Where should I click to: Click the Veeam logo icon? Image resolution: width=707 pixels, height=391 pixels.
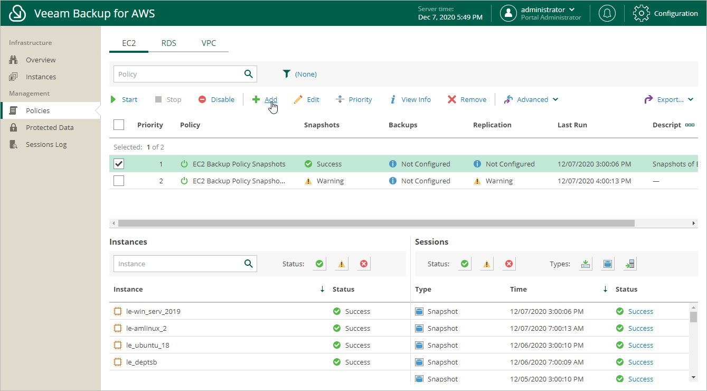(x=17, y=13)
